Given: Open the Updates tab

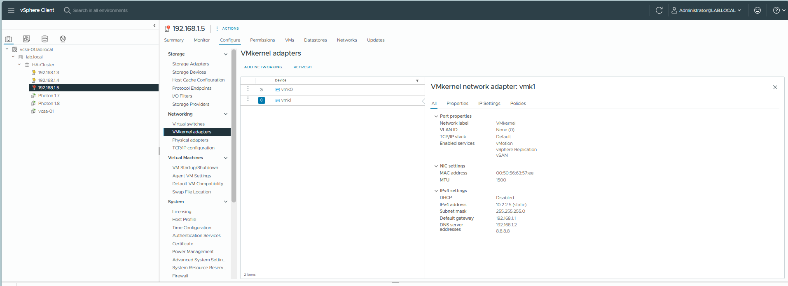Looking at the screenshot, I should [376, 40].
